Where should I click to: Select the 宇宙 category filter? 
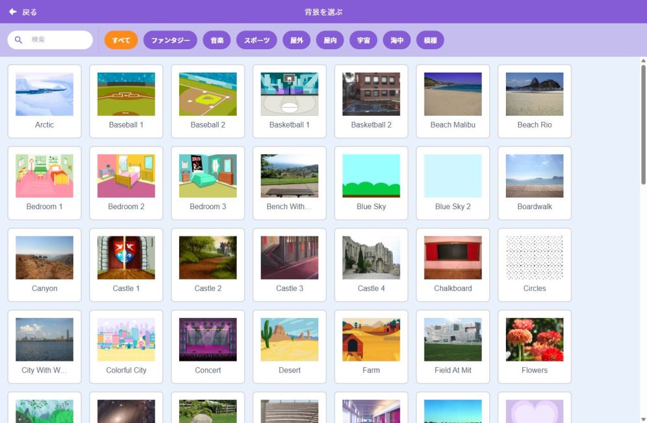coord(363,40)
